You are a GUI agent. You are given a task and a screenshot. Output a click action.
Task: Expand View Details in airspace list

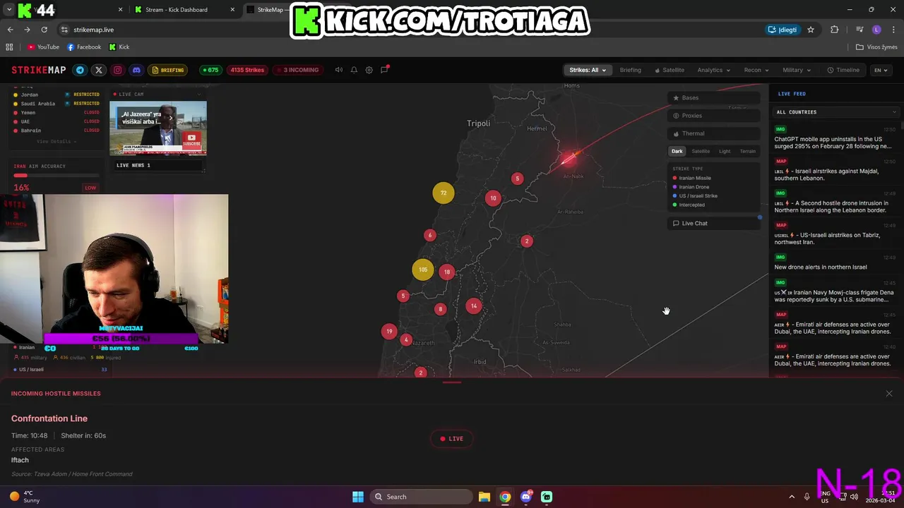pyautogui.click(x=55, y=141)
